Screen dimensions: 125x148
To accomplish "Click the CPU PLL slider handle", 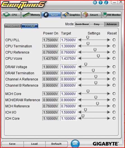I will pos(88,38).
